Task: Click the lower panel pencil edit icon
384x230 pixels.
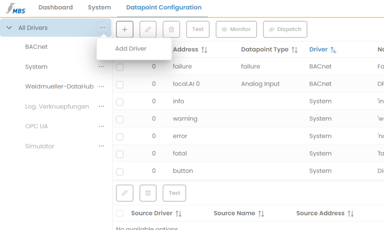Action: click(x=124, y=193)
